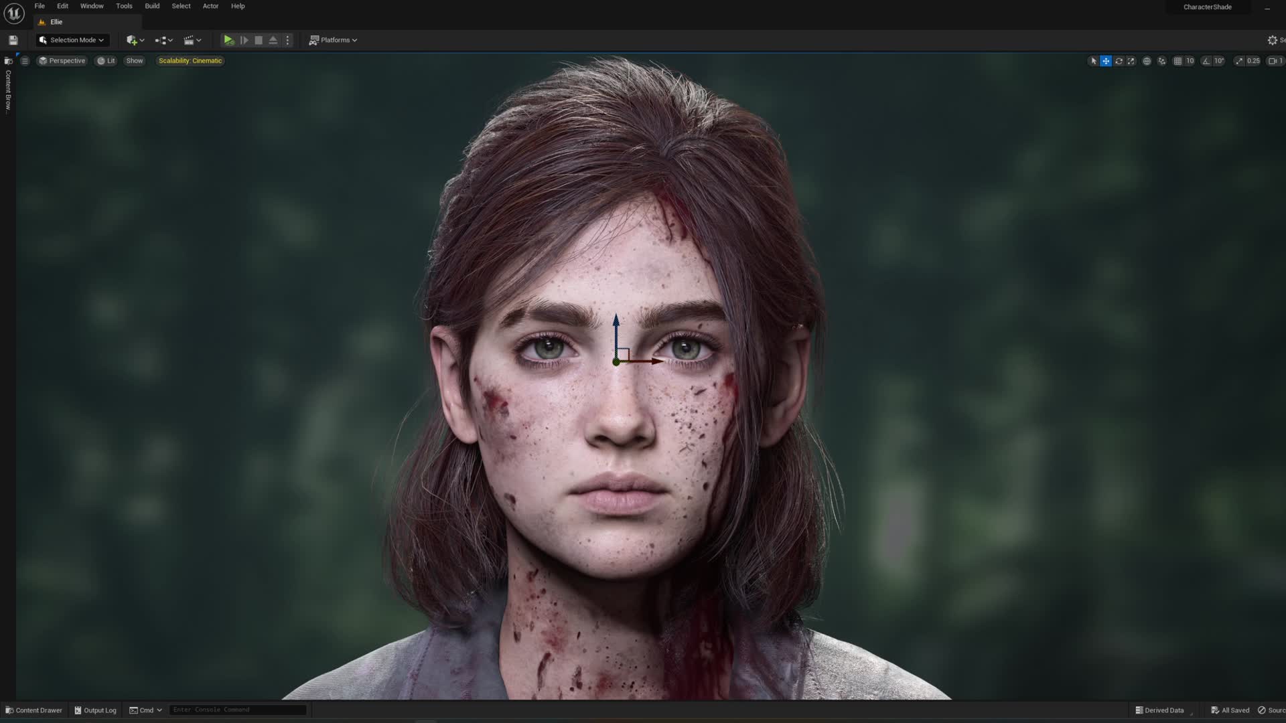Open Source Control status menu
The height and width of the screenshot is (723, 1286).
coord(1271,710)
